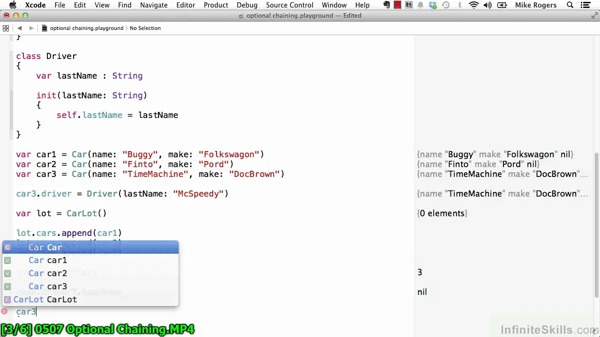Click the Finto Pord result row
Screen dimensions: 600x337
(478, 164)
